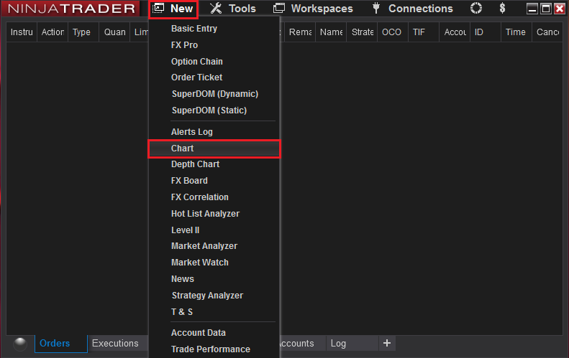
Task: Switch to the Orders tab
Action: pos(61,344)
